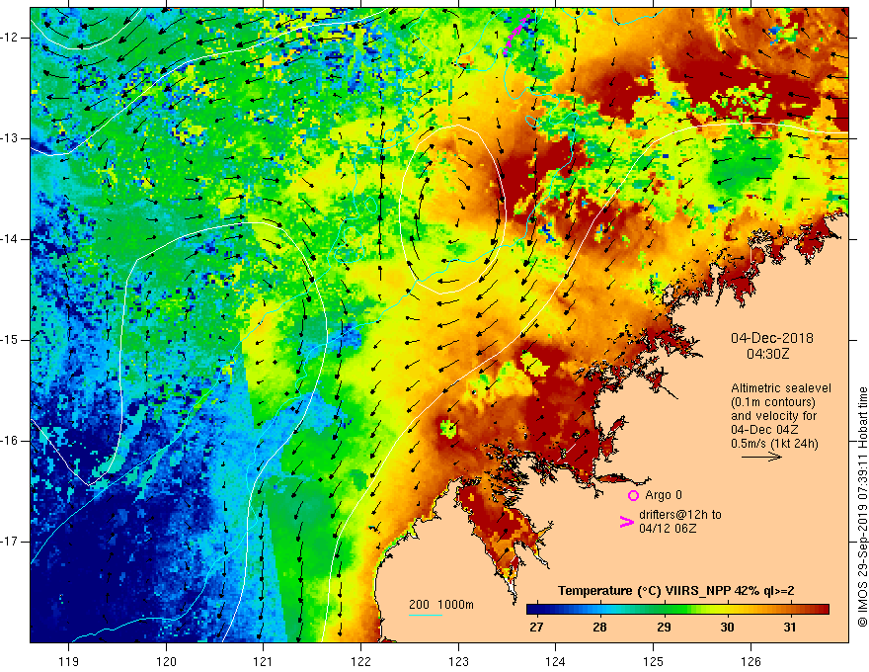
Task: Click the latitude -13 axis label
Action: (11, 138)
